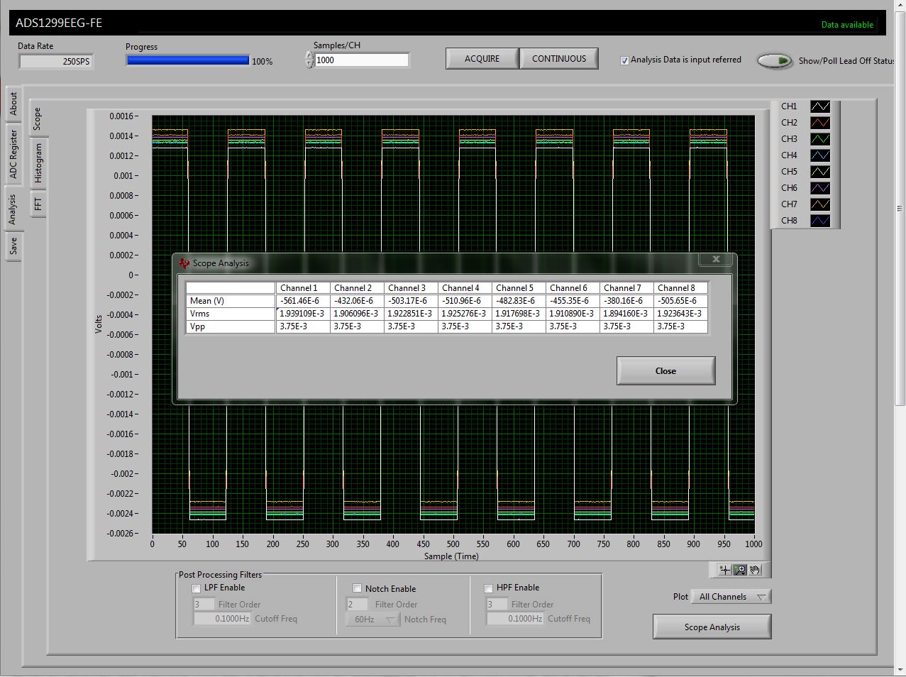The image size is (906, 677).
Task: Click the CH1 white plot legend icon
Action: 820,106
